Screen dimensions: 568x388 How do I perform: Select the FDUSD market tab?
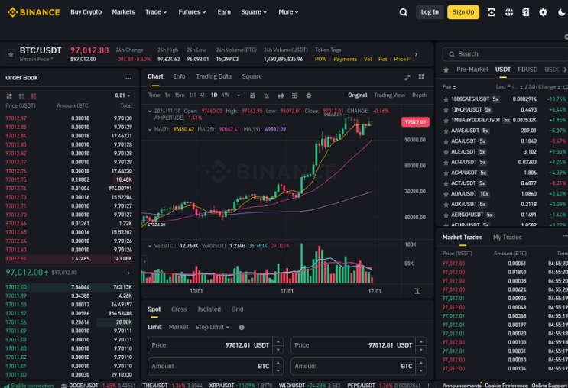click(527, 70)
